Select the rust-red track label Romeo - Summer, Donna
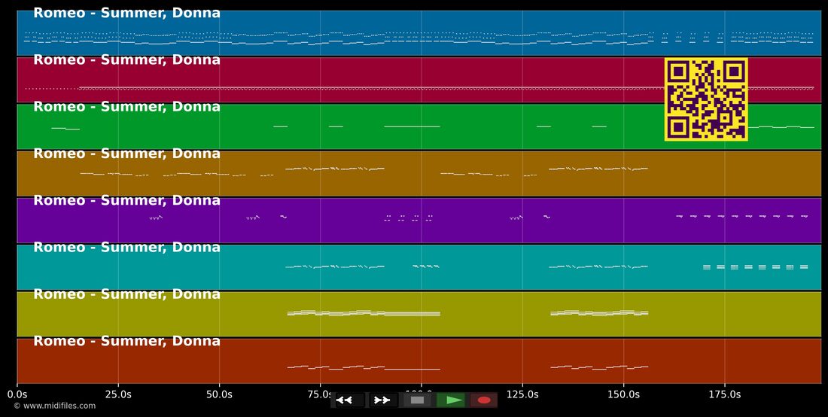 126,341
